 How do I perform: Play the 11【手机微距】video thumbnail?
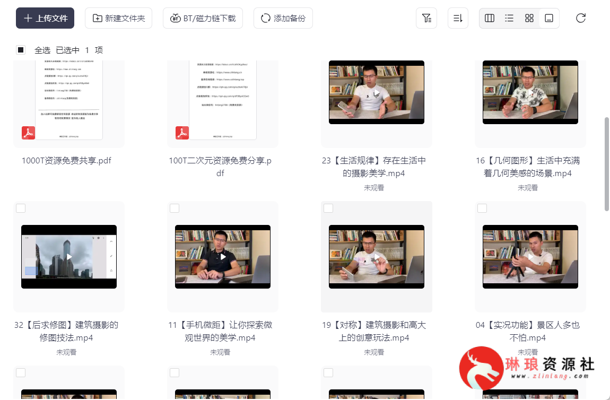(x=223, y=256)
